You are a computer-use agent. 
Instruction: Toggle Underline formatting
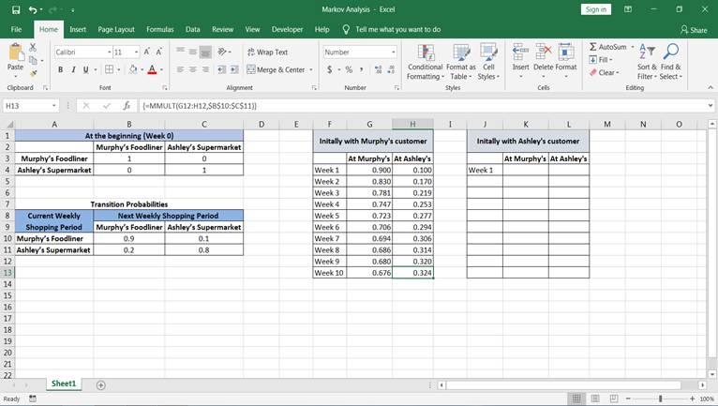tap(85, 69)
